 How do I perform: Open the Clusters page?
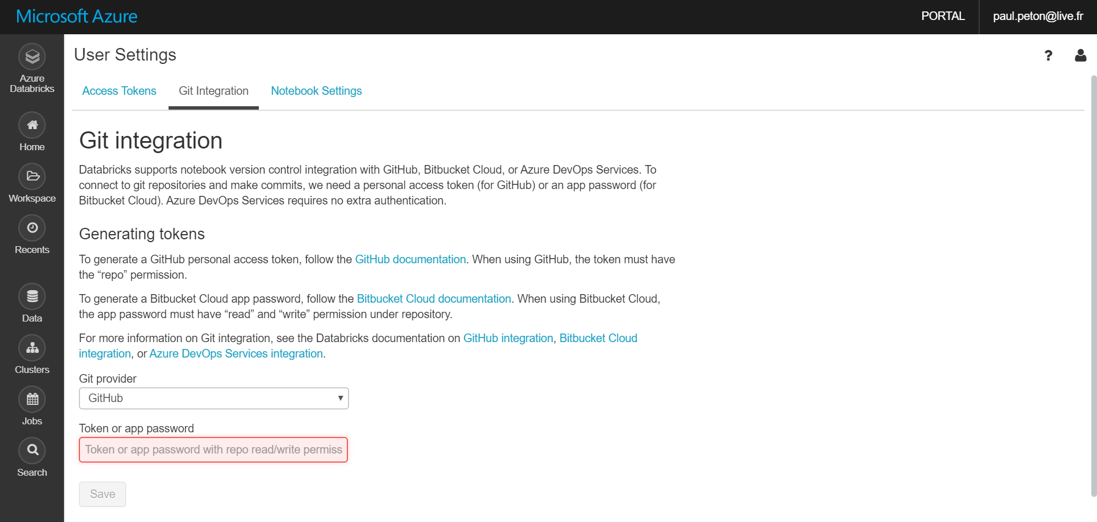[x=31, y=348]
